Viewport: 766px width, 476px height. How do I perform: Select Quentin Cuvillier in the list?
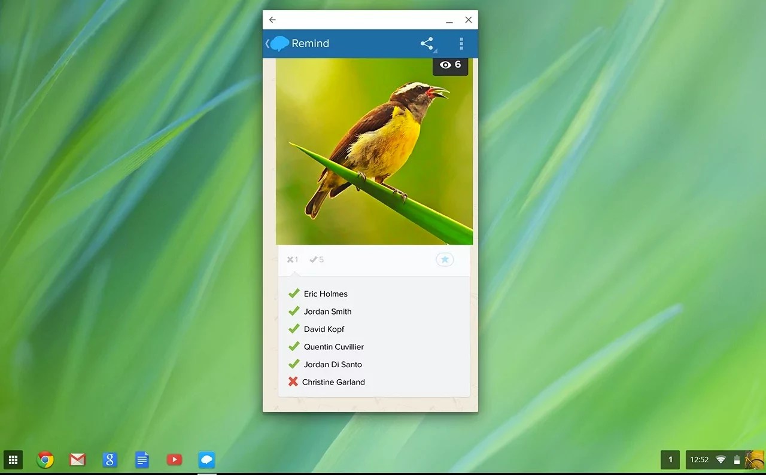coord(333,346)
